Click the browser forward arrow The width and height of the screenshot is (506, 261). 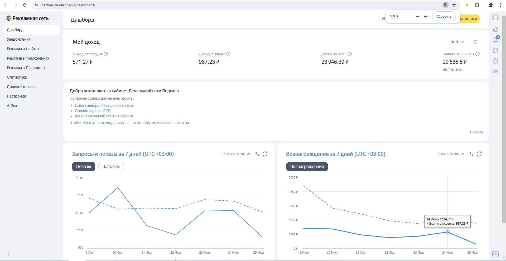15,5
